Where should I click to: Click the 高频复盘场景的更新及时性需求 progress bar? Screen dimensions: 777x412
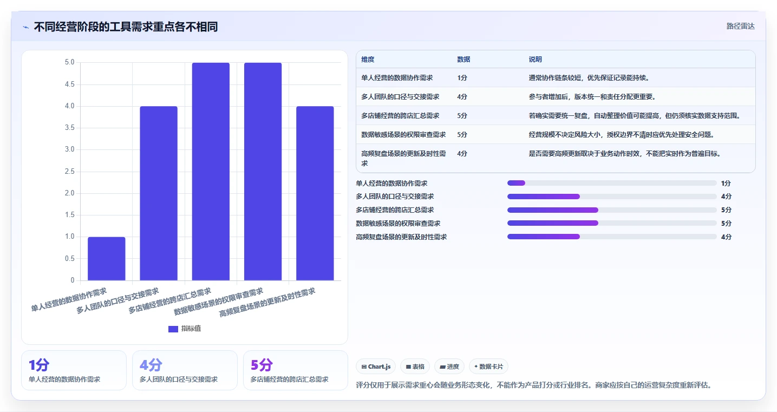(x=612, y=237)
